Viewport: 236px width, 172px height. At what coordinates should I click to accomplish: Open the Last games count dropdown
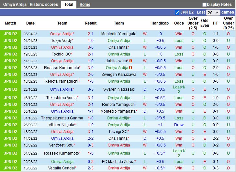click(x=213, y=13)
